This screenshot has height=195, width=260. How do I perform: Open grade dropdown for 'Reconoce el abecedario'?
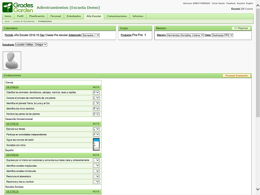[96, 176]
